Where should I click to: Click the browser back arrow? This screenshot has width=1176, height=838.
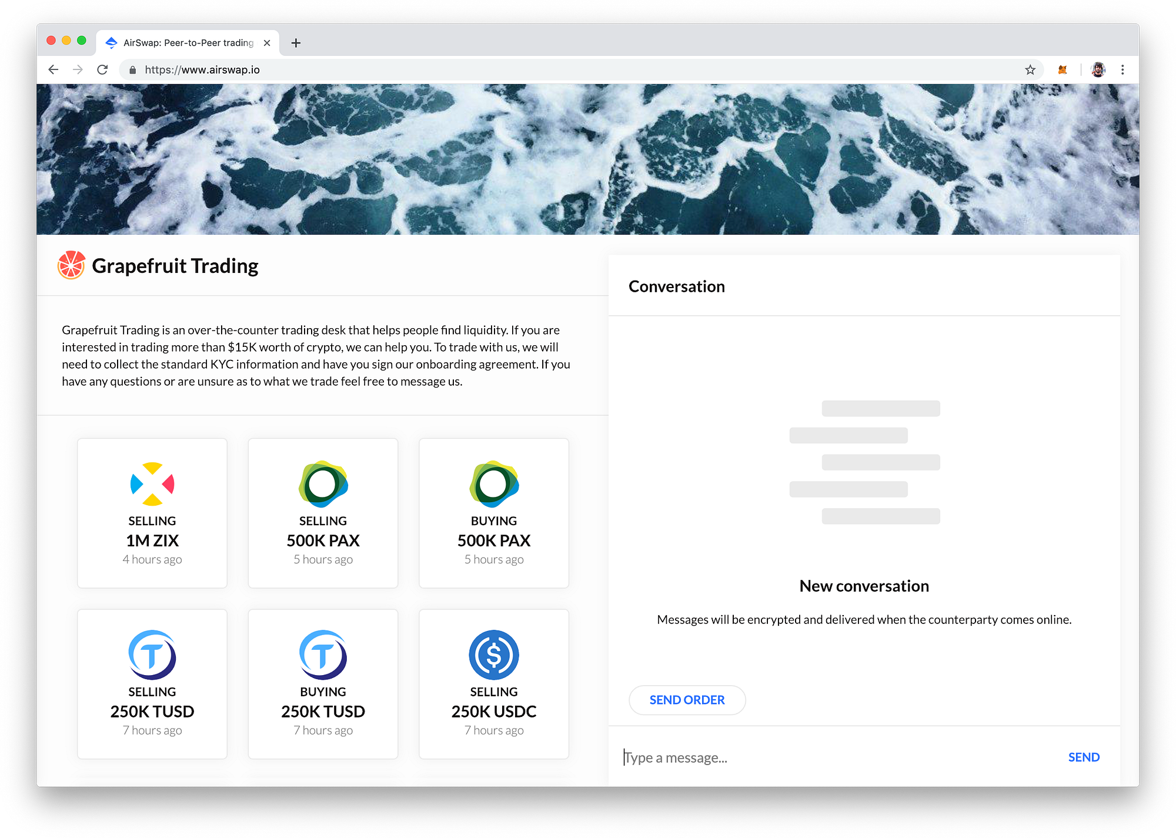54,69
